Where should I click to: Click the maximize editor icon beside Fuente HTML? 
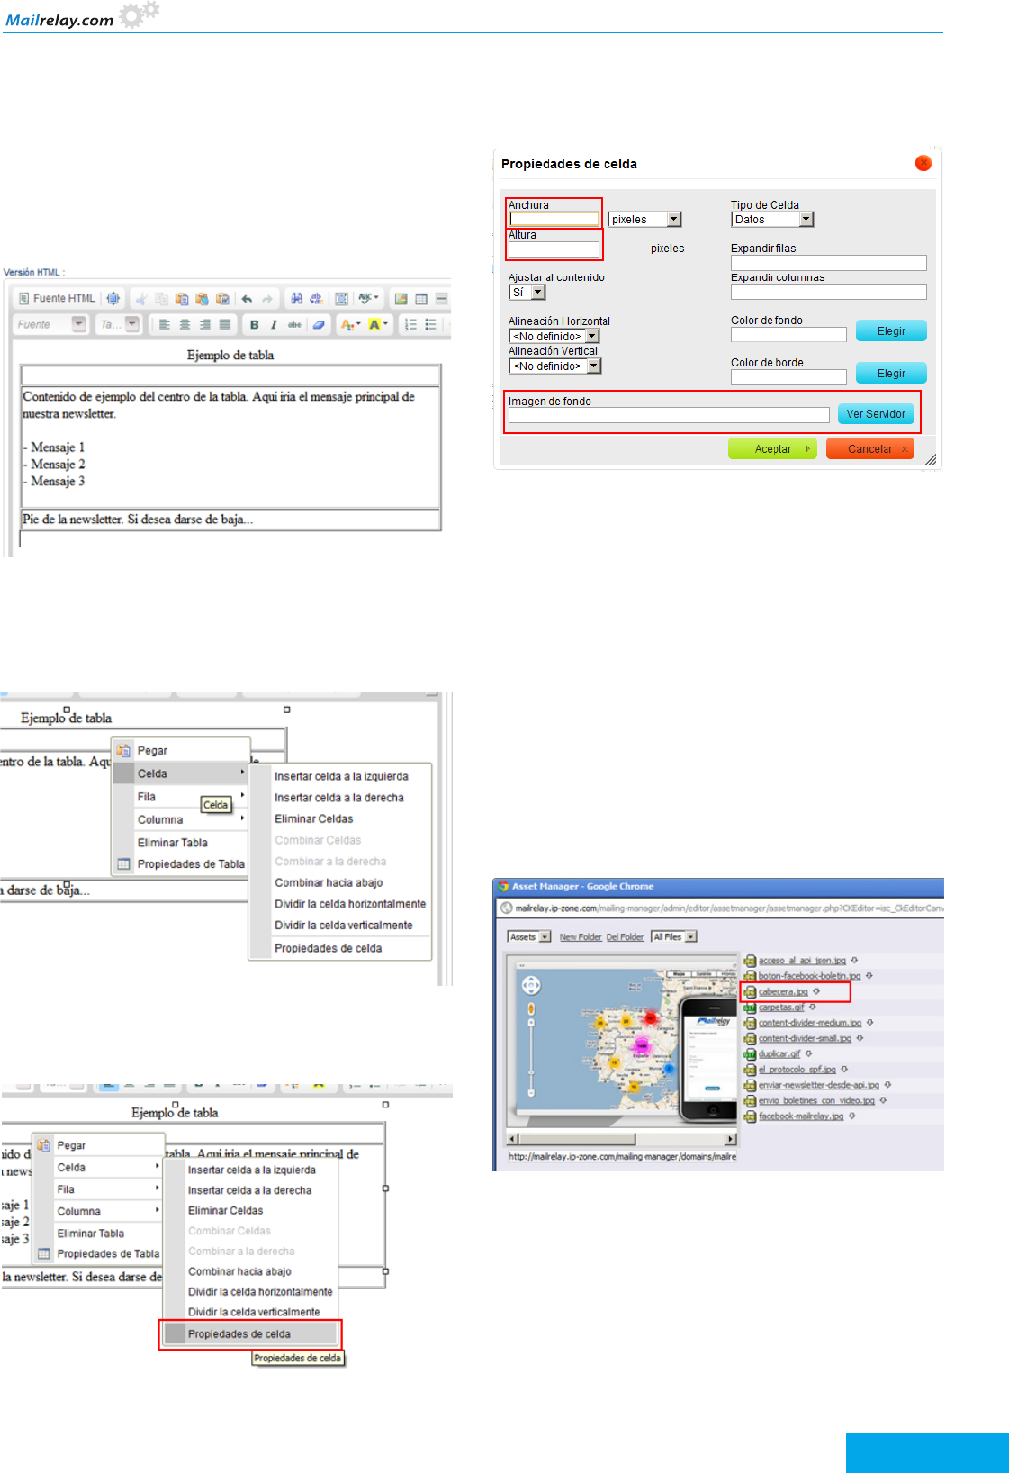[x=113, y=299]
